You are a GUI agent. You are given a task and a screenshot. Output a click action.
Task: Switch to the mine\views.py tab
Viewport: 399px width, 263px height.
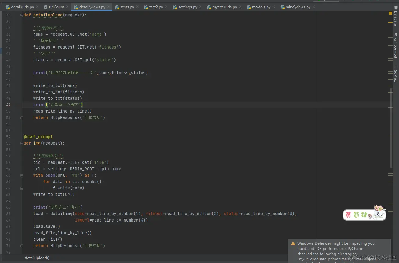(x=298, y=7)
